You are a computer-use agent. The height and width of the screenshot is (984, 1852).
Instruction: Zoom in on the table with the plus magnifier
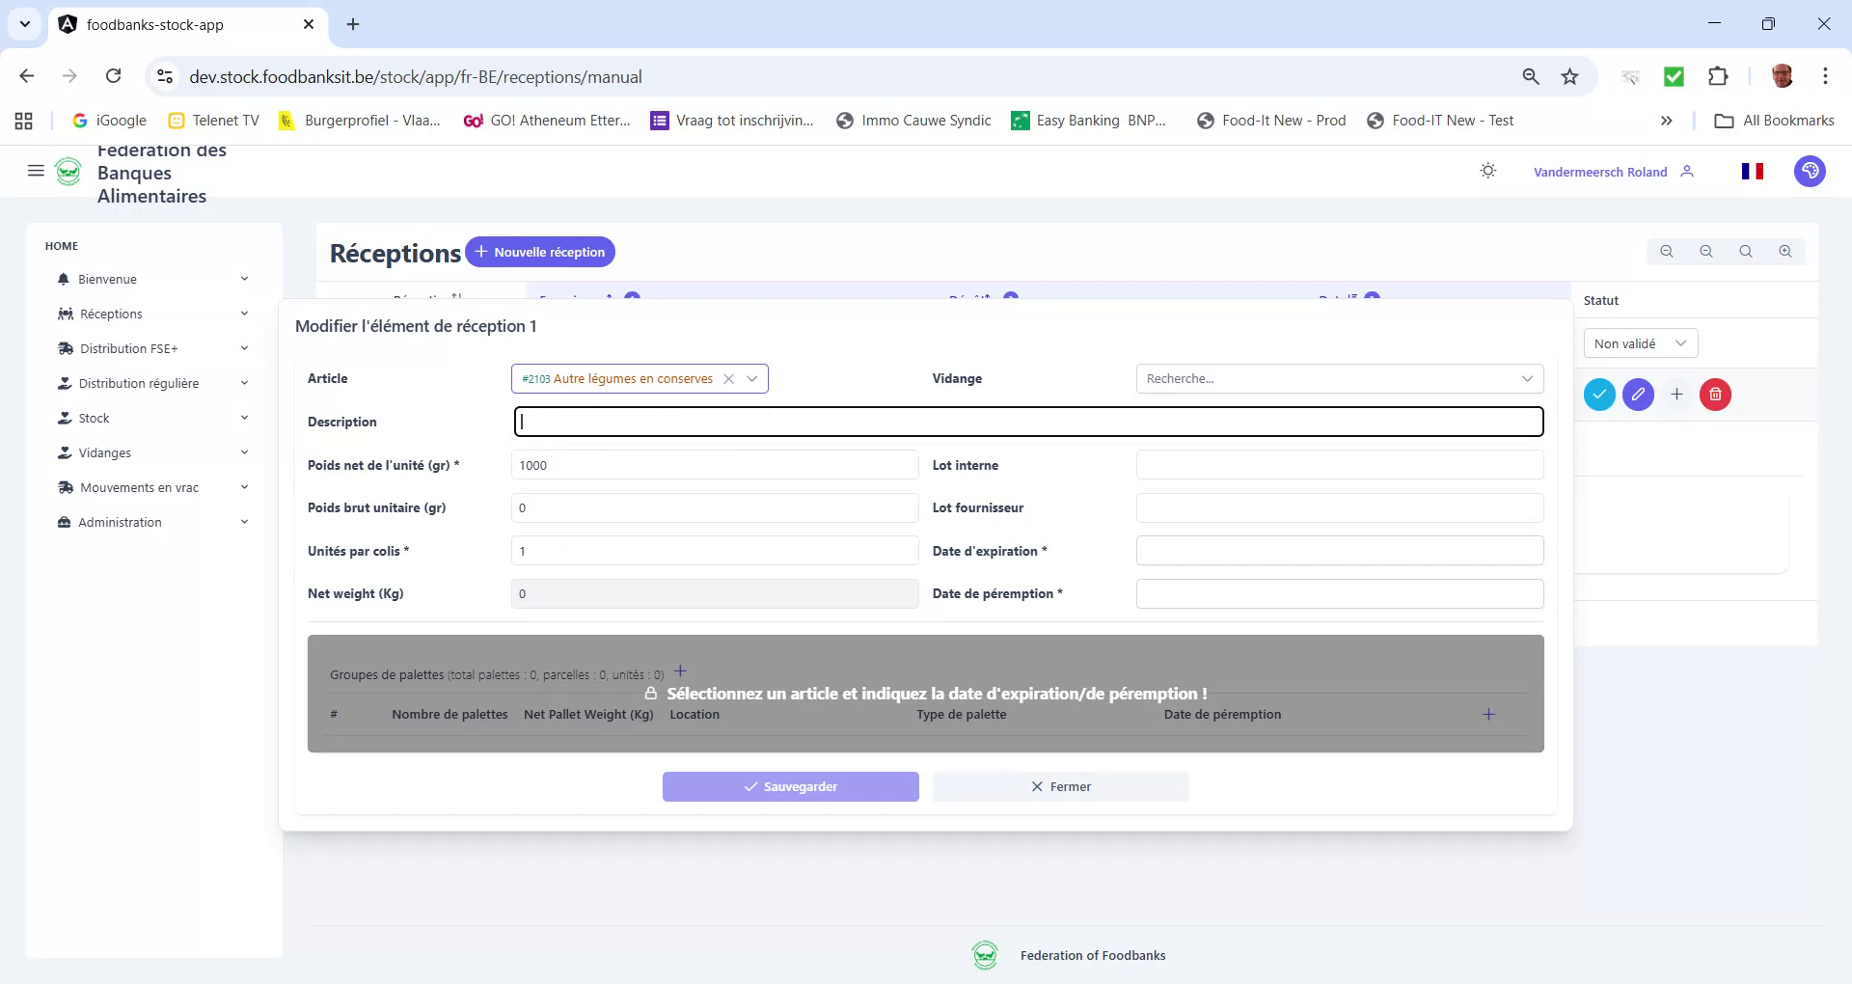(x=1785, y=251)
